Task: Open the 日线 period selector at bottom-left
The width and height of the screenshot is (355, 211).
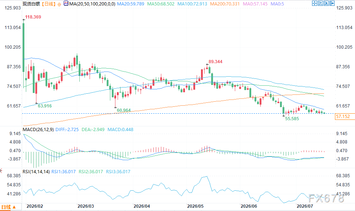Action: pyautogui.click(x=9, y=207)
